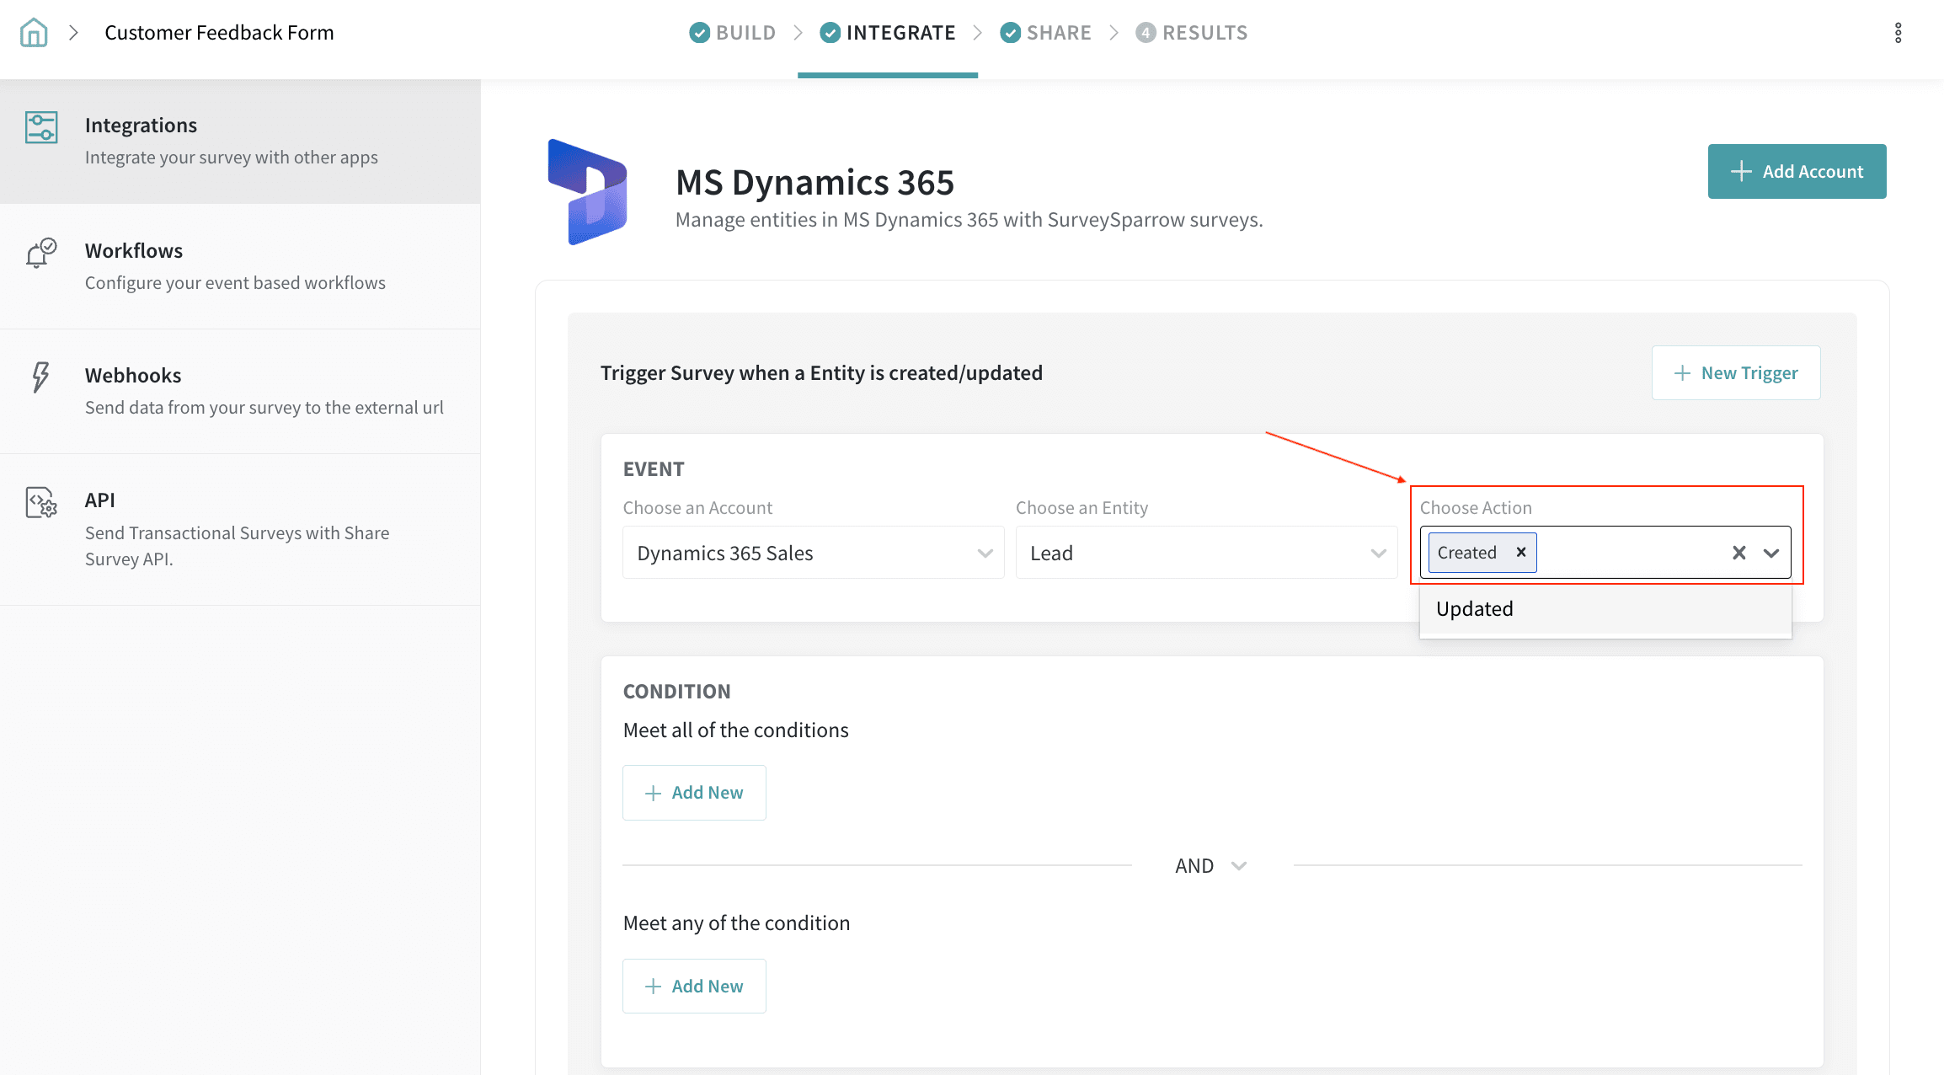This screenshot has height=1075, width=1944.
Task: Switch to the BUILD step tab
Action: (732, 33)
